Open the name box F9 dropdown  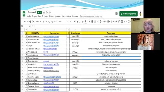coord(29,26)
